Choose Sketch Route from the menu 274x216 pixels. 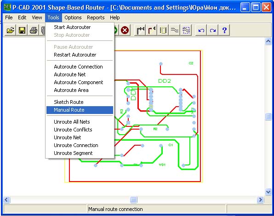[80, 102]
